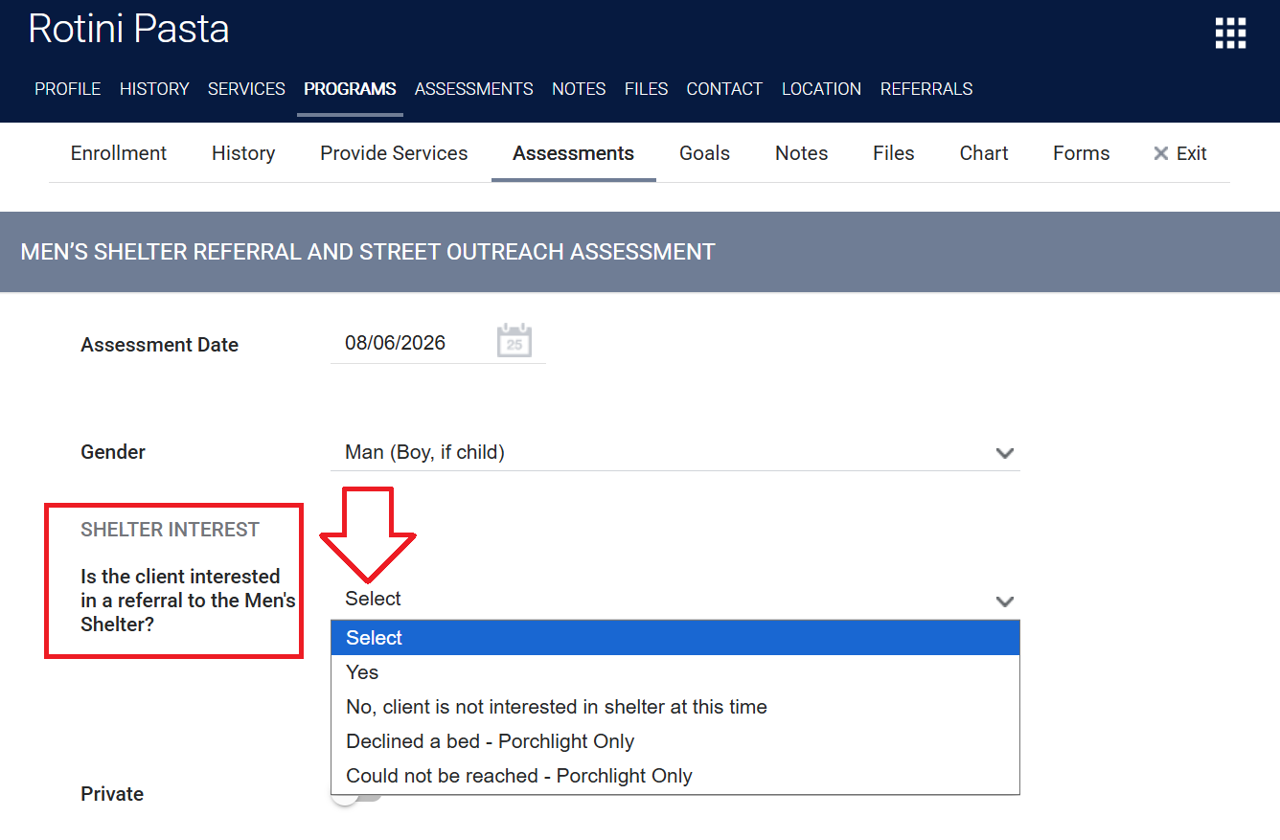Toggle the Private switch

pos(356,795)
